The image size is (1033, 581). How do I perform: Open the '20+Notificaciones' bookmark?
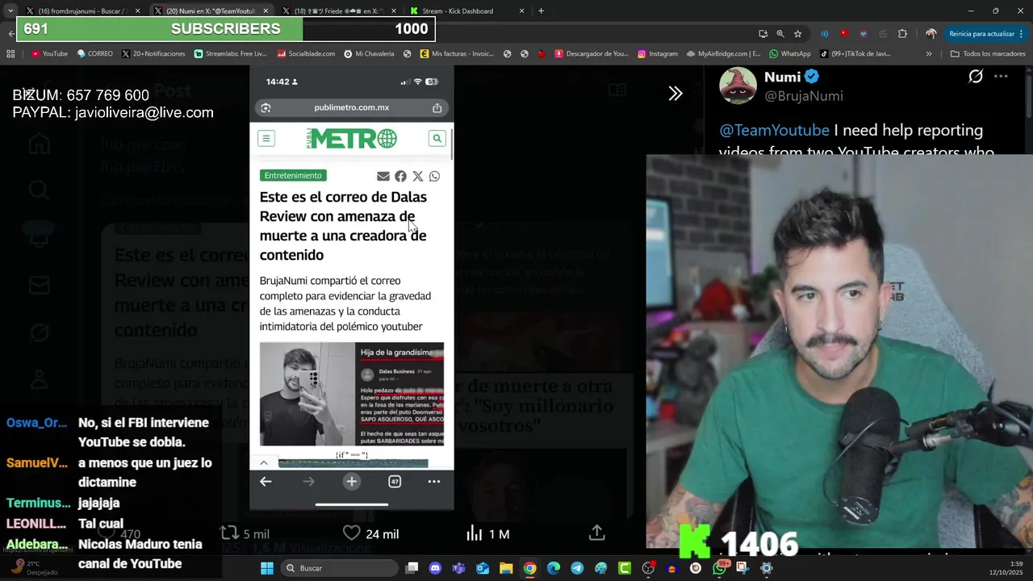click(x=153, y=54)
